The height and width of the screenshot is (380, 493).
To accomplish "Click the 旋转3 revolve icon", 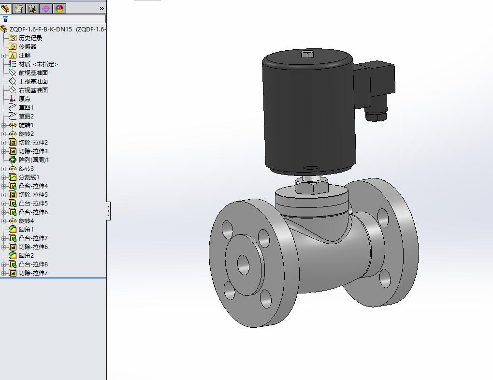I will click(x=12, y=169).
